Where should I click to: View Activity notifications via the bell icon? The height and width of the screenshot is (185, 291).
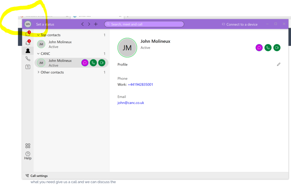(28, 42)
